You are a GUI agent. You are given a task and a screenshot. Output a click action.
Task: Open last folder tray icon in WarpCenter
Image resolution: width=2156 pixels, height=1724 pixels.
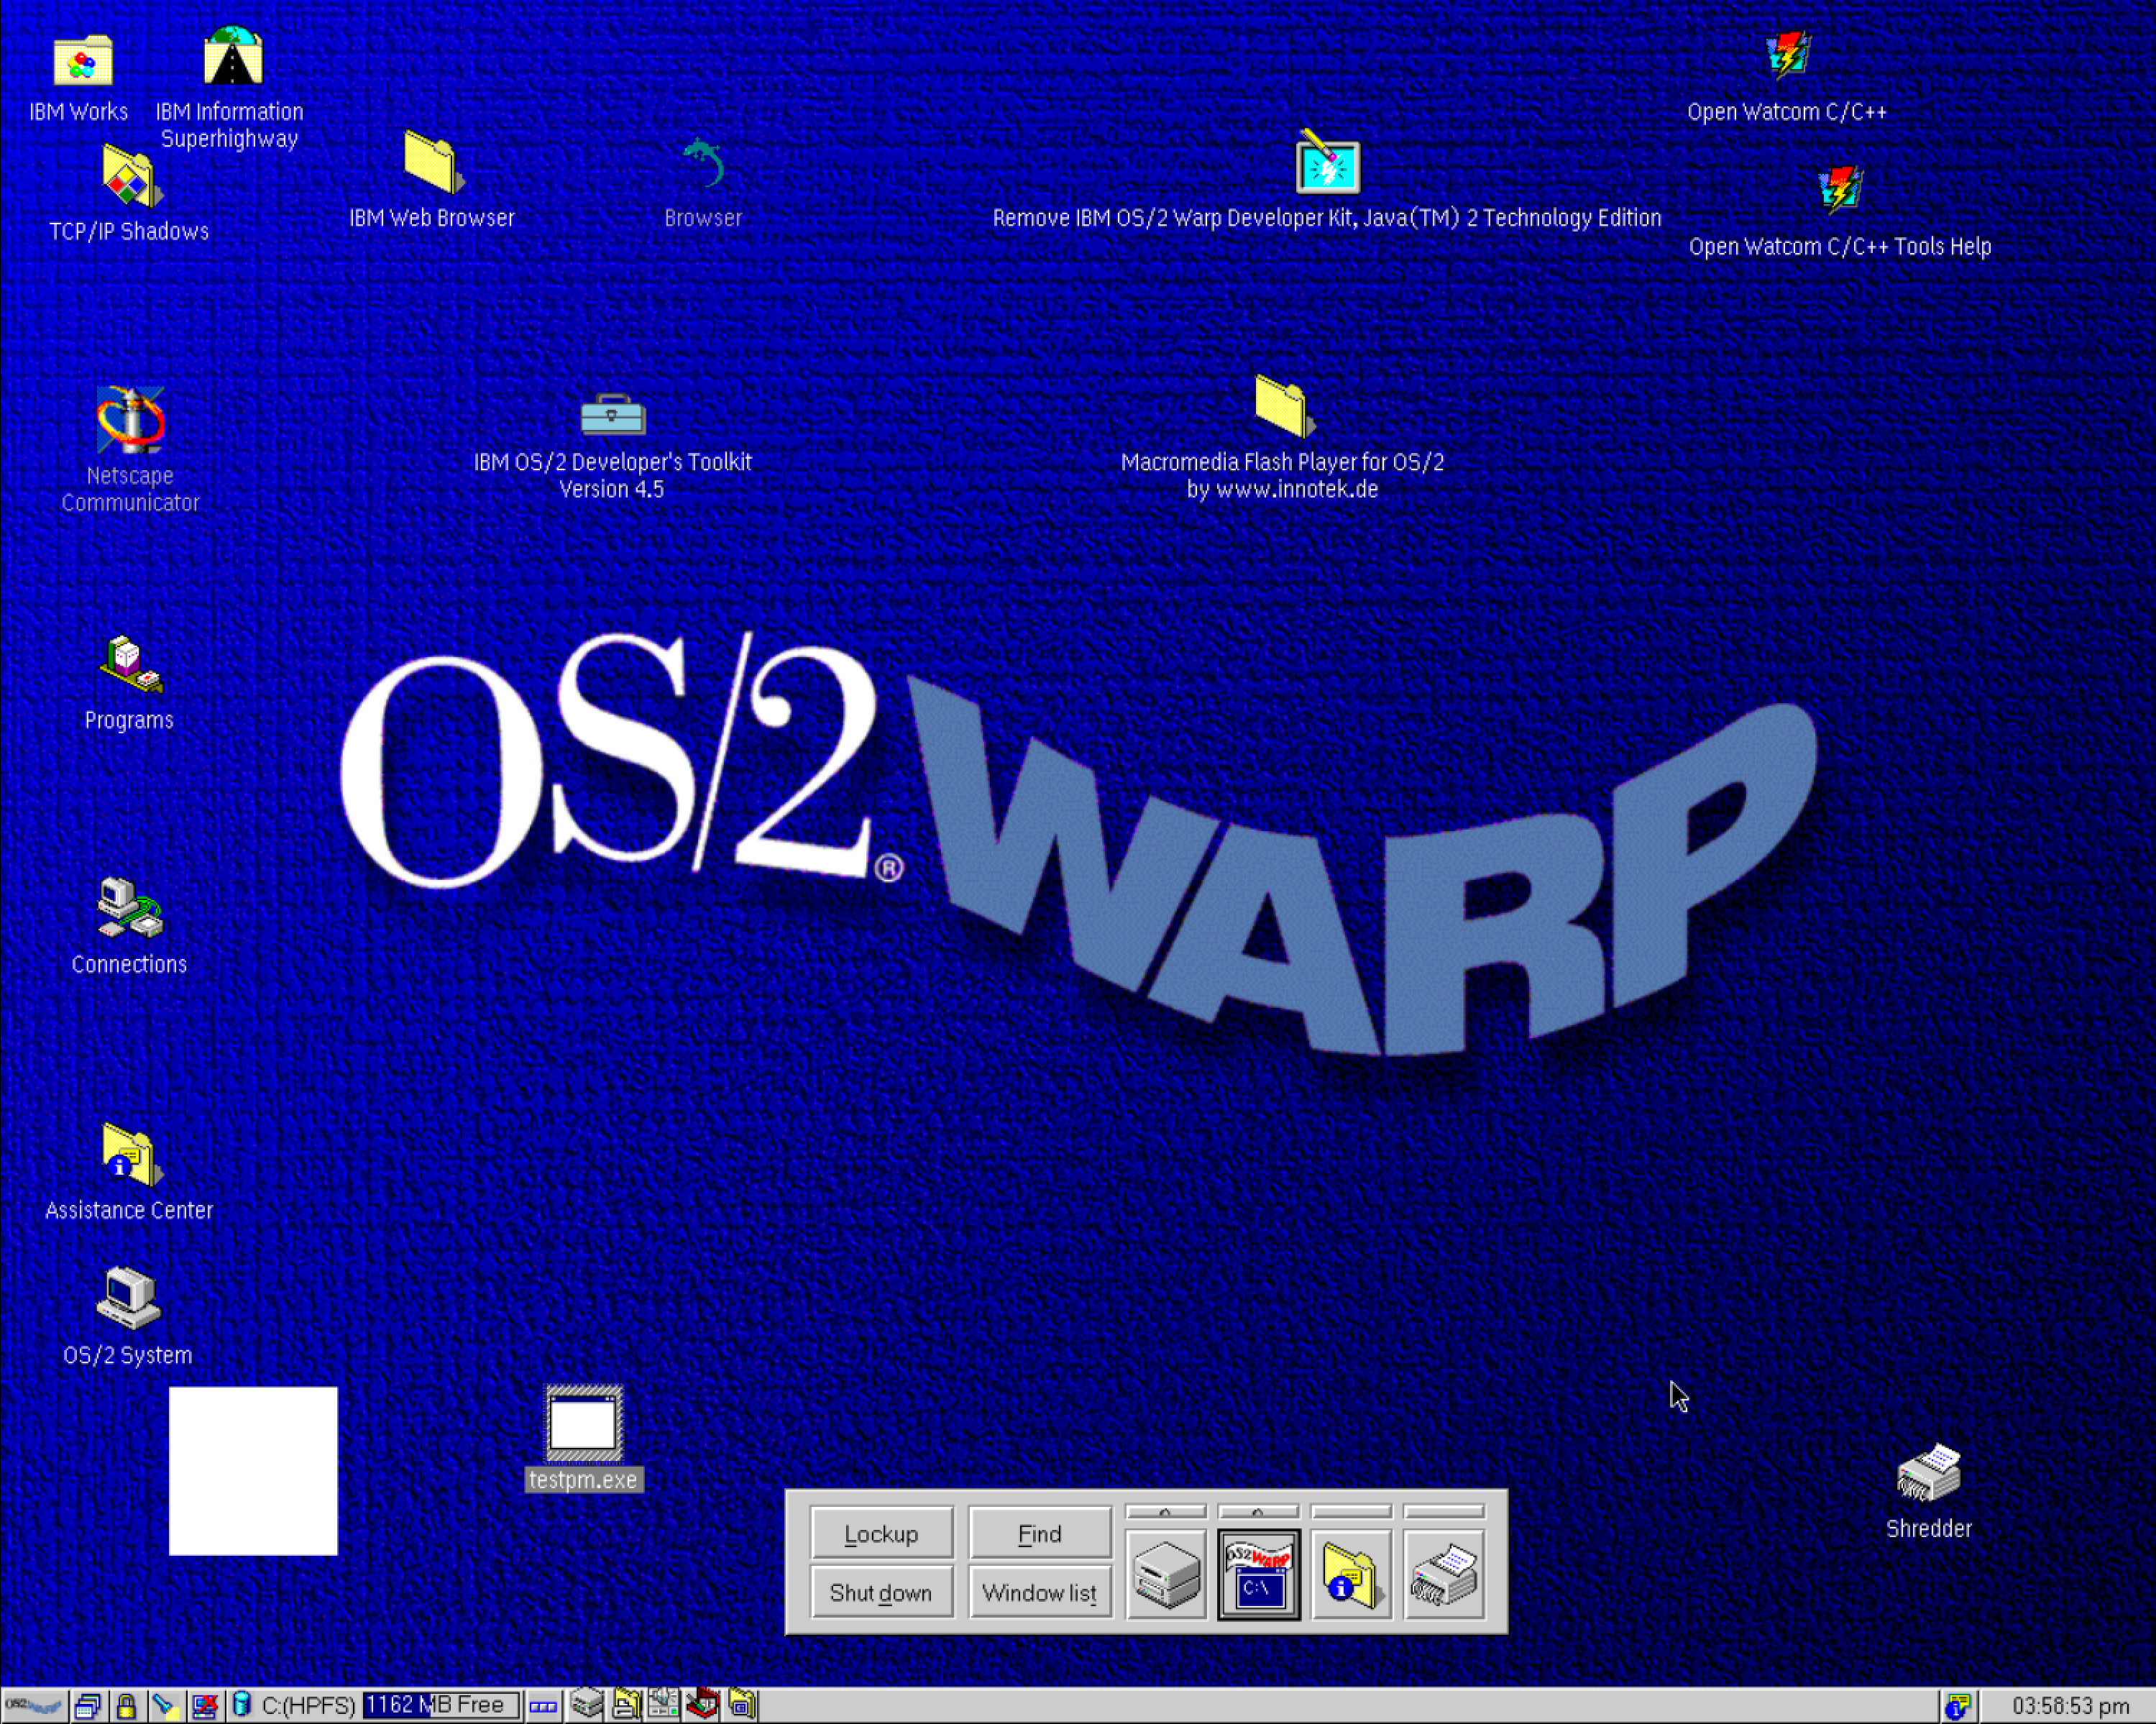[742, 1704]
